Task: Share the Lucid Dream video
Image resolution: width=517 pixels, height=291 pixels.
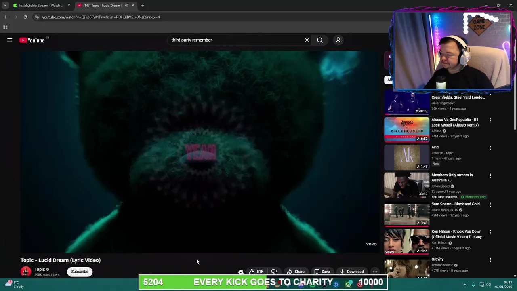Action: pos(295,272)
